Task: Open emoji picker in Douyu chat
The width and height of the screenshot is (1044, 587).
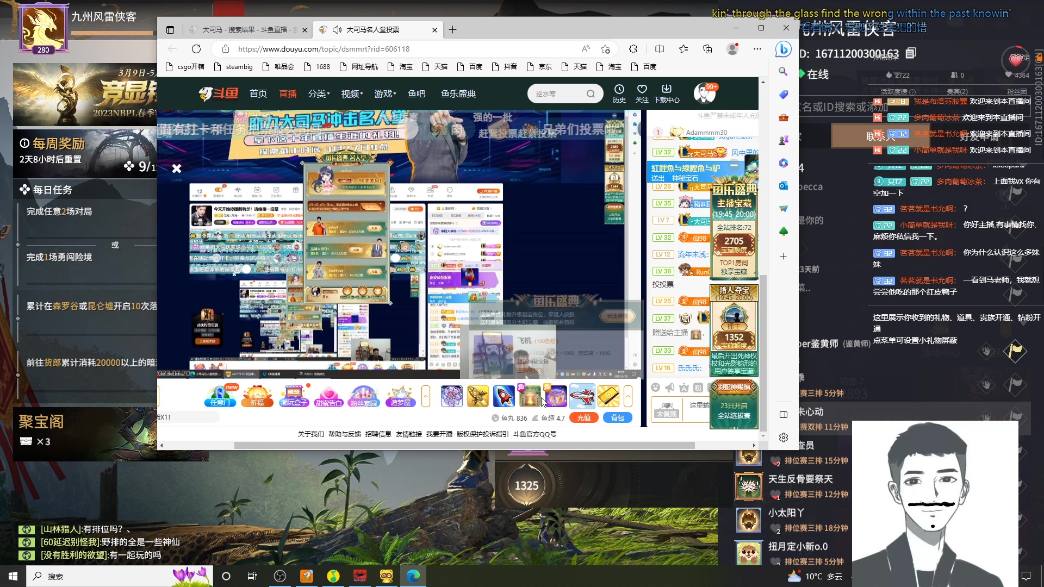Action: (656, 387)
